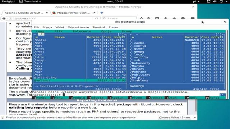The height and width of the screenshot is (129, 230).
Task: Open volume icon in top bar
Action: [x=215, y=1]
